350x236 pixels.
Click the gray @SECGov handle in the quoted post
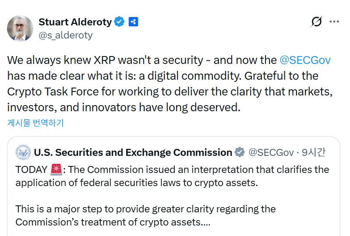pyautogui.click(x=271, y=152)
